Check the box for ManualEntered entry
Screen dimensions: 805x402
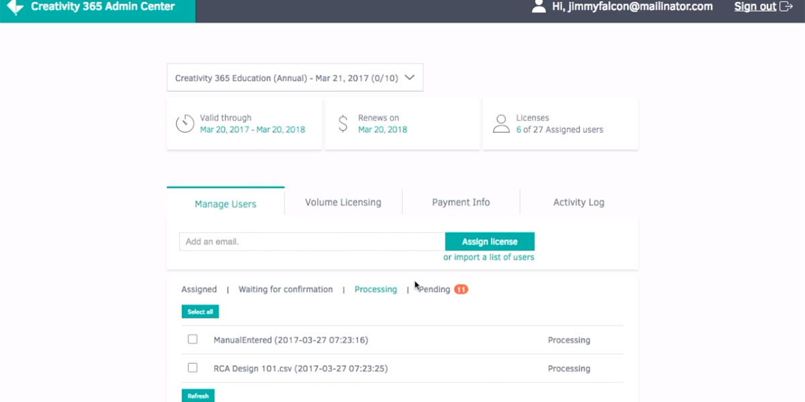coord(193,339)
